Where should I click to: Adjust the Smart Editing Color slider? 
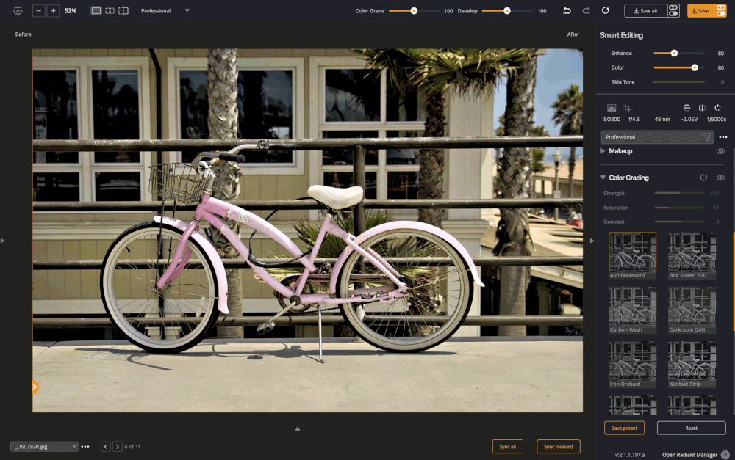pyautogui.click(x=678, y=67)
